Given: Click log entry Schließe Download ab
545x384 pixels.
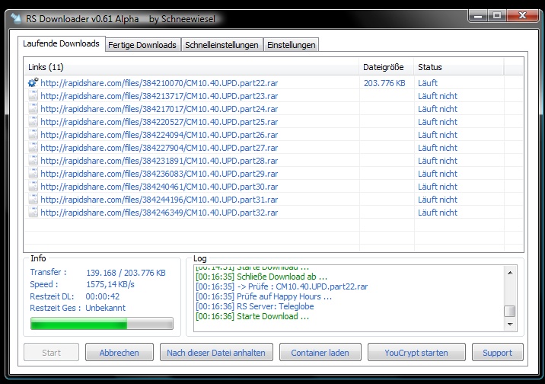Looking at the screenshot, I should click(261, 277).
